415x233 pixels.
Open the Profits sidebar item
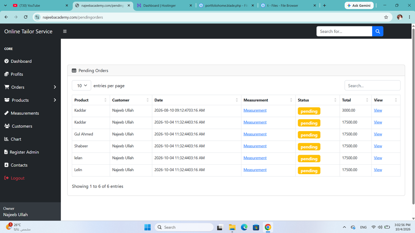click(x=14, y=74)
